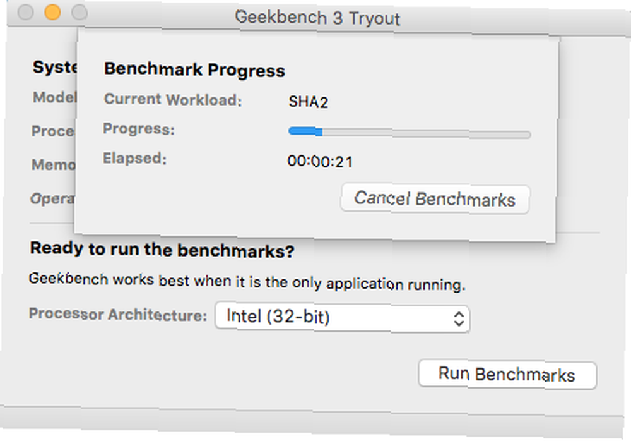The width and height of the screenshot is (631, 441).
Task: Click the Geekbench 3 Tryout title bar
Action: (317, 18)
